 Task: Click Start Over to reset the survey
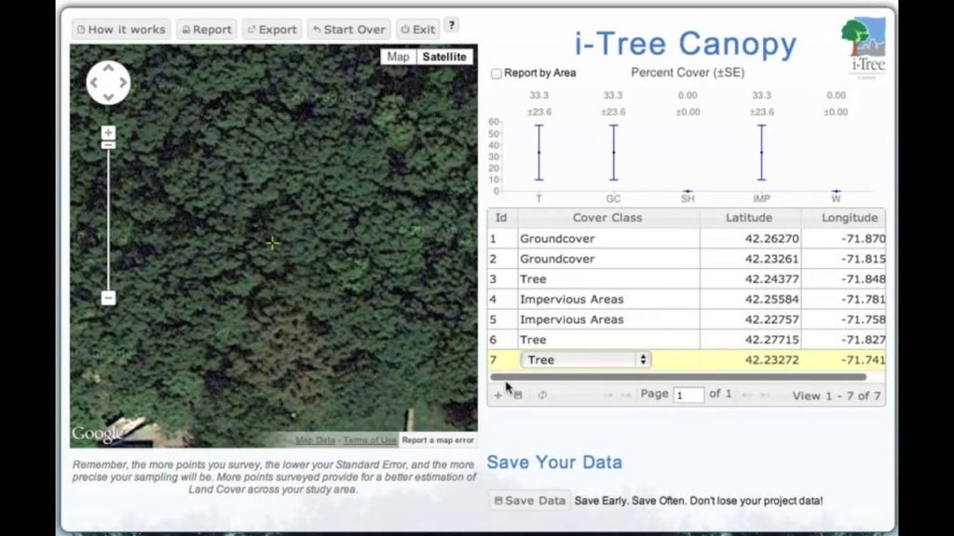[349, 29]
